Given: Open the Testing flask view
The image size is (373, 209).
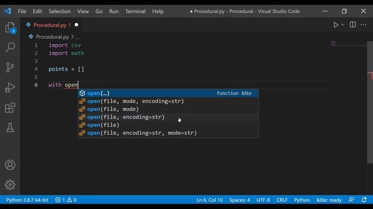Looking at the screenshot, I should [10, 128].
